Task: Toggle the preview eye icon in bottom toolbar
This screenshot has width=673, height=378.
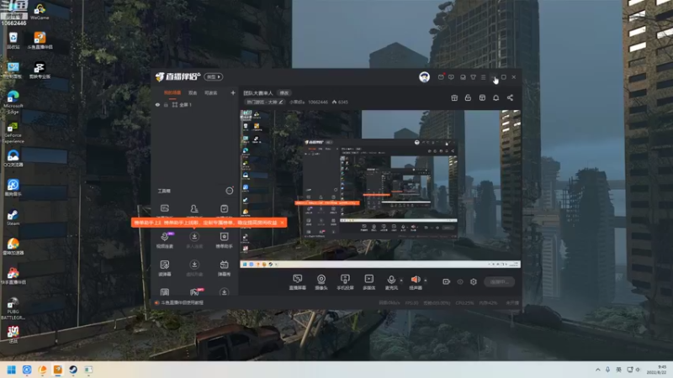Action: 460,281
